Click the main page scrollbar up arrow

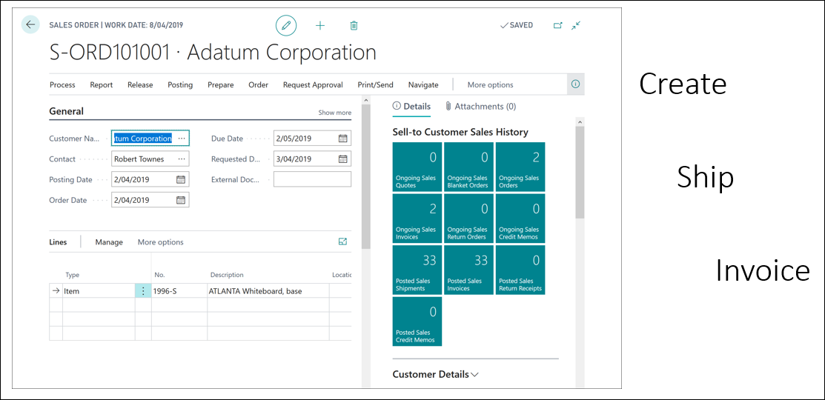pyautogui.click(x=366, y=99)
